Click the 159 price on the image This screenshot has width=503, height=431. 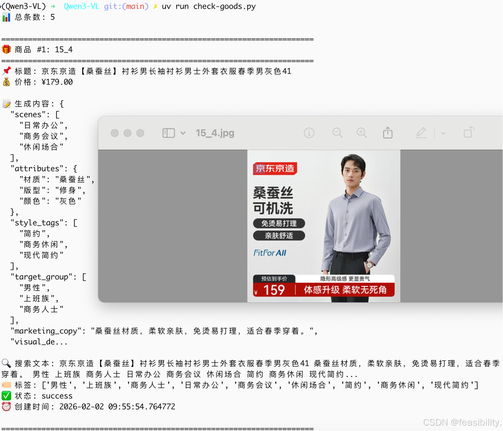click(x=274, y=290)
